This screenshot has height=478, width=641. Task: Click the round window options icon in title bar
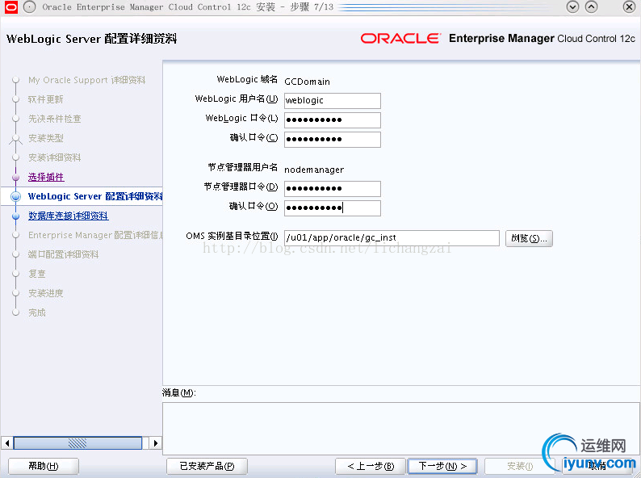[29, 7]
